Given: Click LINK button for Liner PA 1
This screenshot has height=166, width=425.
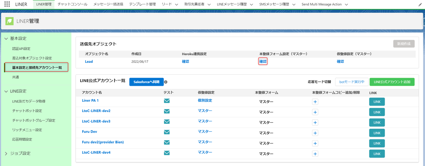Looking at the screenshot, I should click(x=377, y=102).
